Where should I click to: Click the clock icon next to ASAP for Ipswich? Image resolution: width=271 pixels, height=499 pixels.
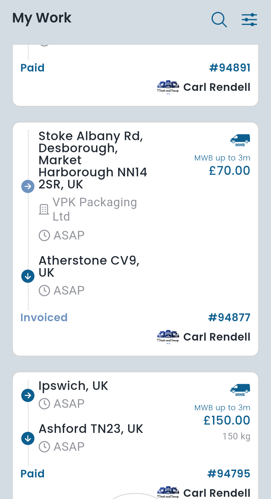coord(44,403)
